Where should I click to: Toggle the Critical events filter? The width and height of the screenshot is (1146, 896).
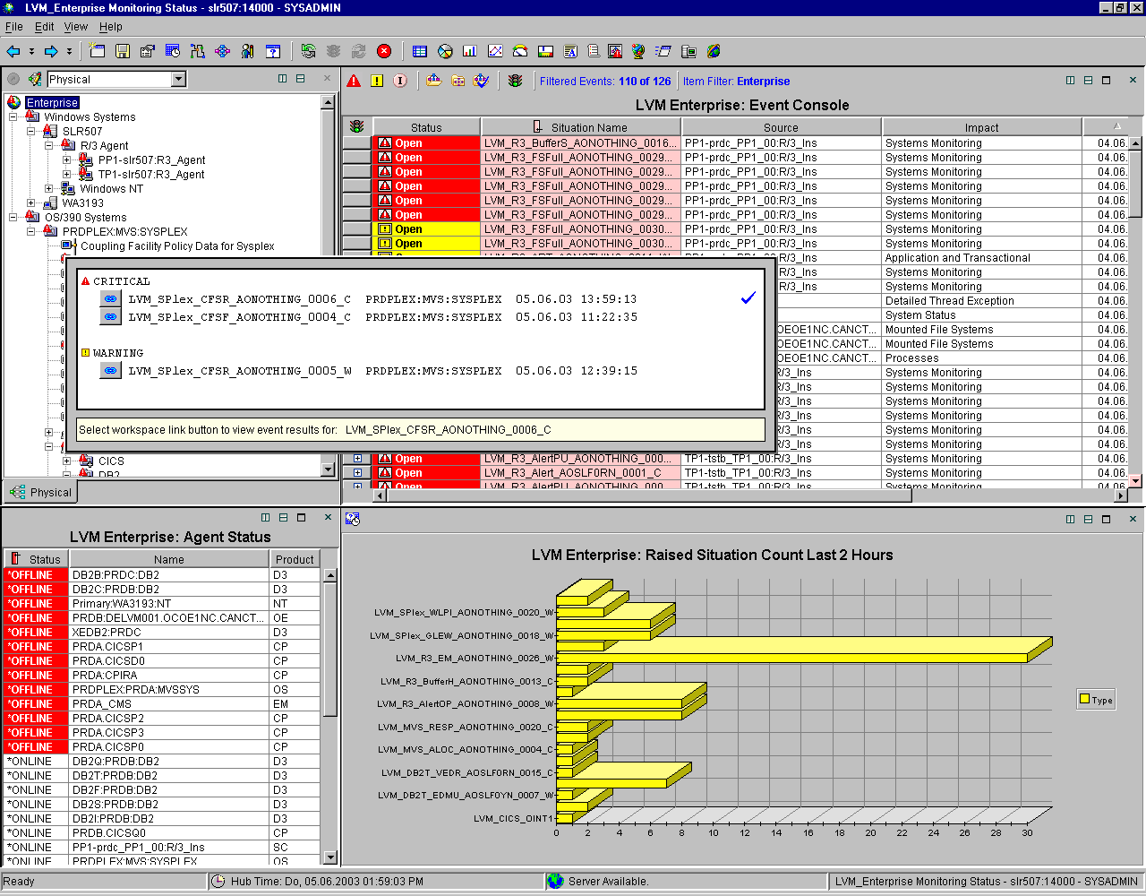(x=355, y=81)
